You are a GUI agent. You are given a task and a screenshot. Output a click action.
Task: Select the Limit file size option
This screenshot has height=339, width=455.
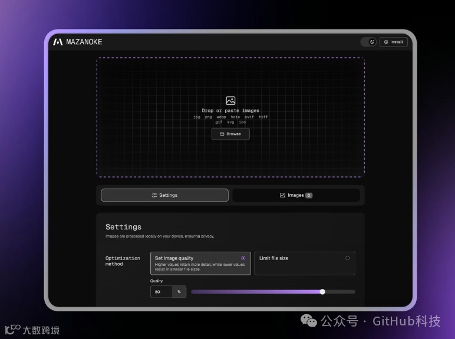coord(305,264)
